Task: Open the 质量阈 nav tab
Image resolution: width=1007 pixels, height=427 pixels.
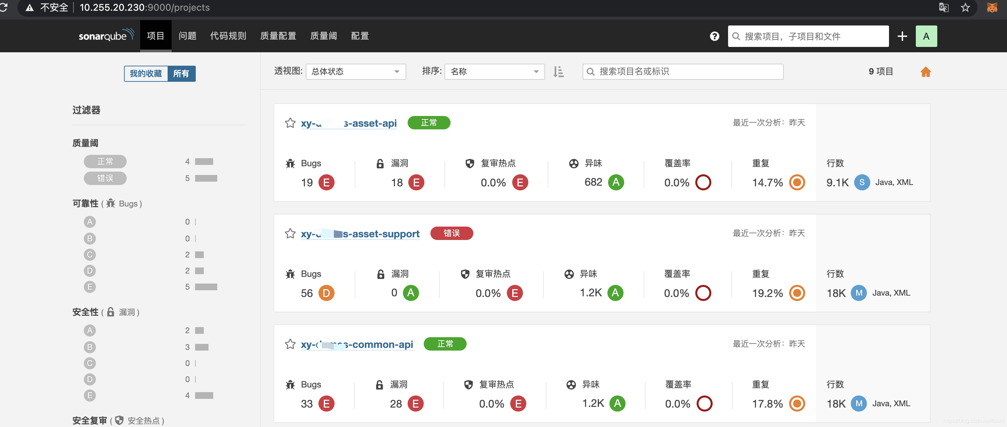Action: tap(323, 36)
